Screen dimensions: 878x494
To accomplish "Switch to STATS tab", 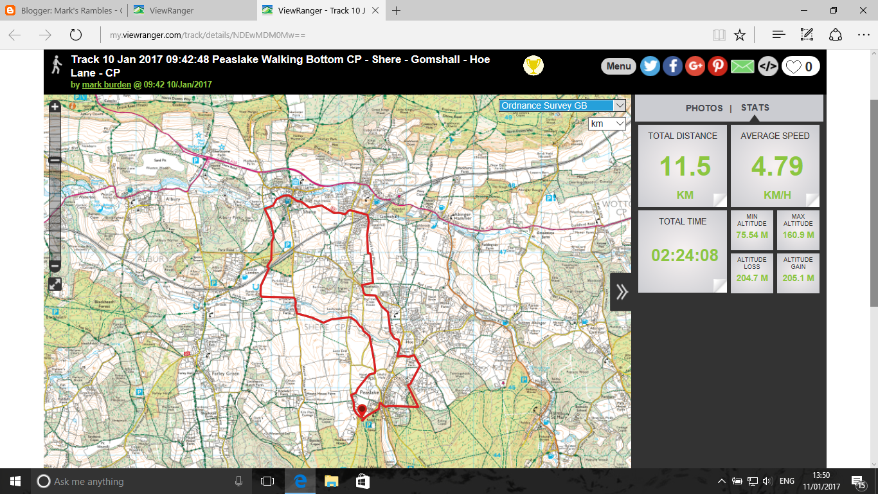I will pos(755,107).
